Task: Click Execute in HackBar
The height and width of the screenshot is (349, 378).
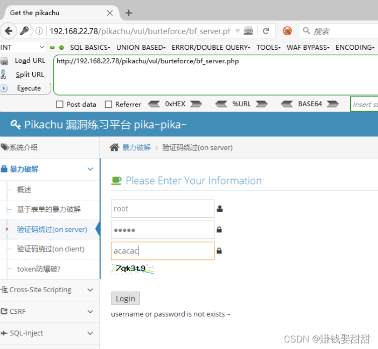Action: click(x=29, y=88)
